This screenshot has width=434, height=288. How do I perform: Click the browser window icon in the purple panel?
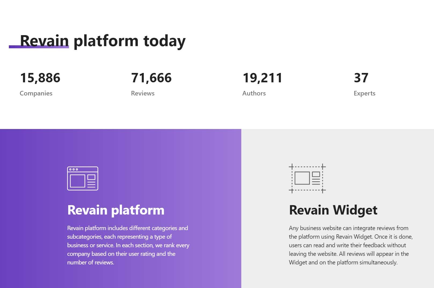[x=83, y=178]
